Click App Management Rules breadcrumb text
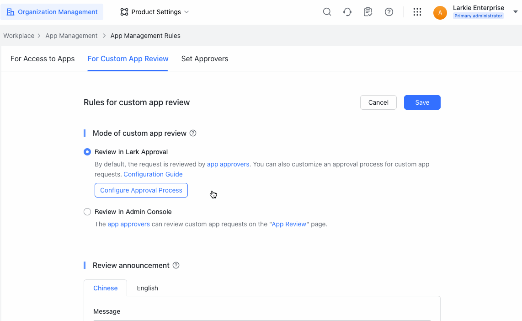 click(x=145, y=36)
